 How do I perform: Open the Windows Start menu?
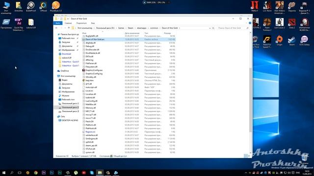(4, 173)
